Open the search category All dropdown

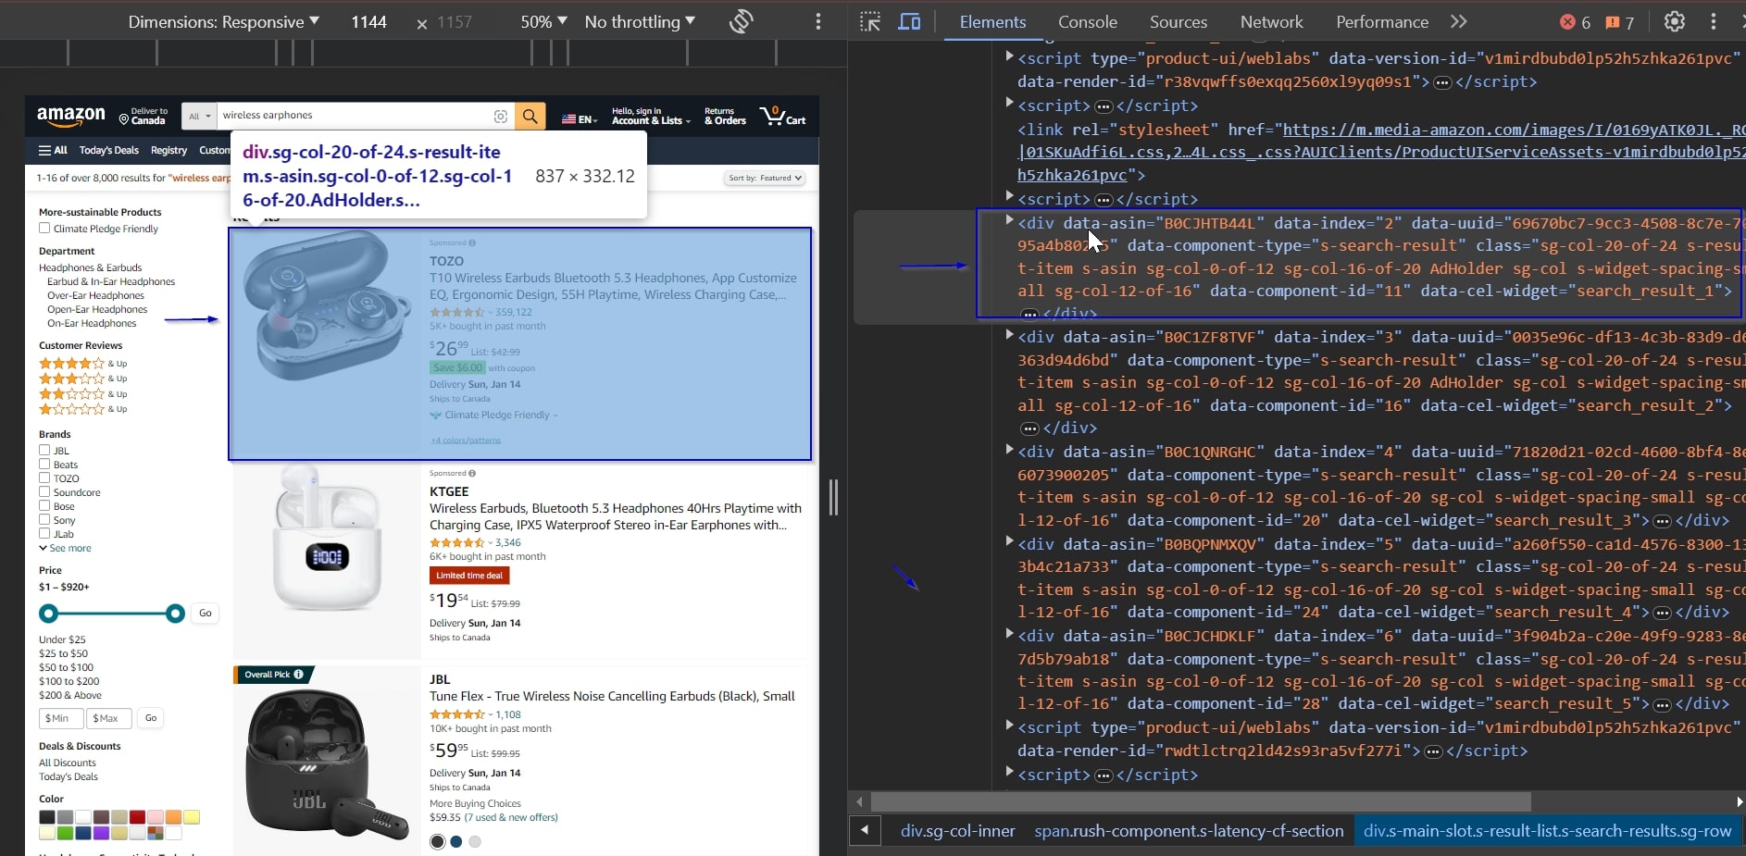click(x=200, y=116)
